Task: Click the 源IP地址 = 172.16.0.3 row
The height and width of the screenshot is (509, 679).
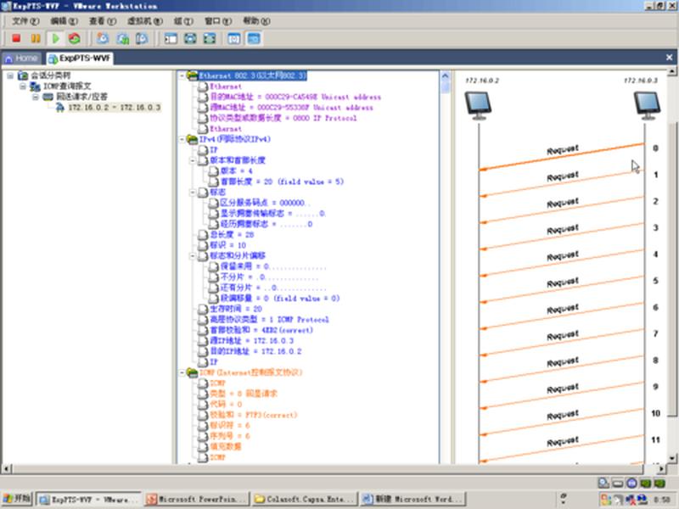Action: click(251, 341)
